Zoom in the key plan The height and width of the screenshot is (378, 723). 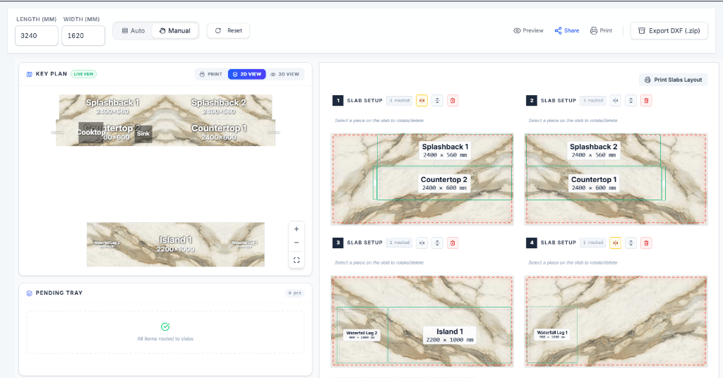[297, 228]
